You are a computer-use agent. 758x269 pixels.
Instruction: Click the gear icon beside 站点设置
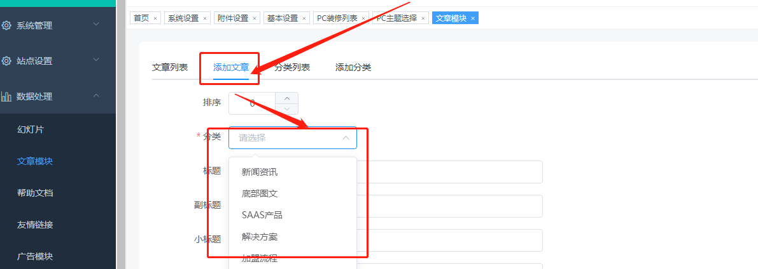(x=6, y=61)
